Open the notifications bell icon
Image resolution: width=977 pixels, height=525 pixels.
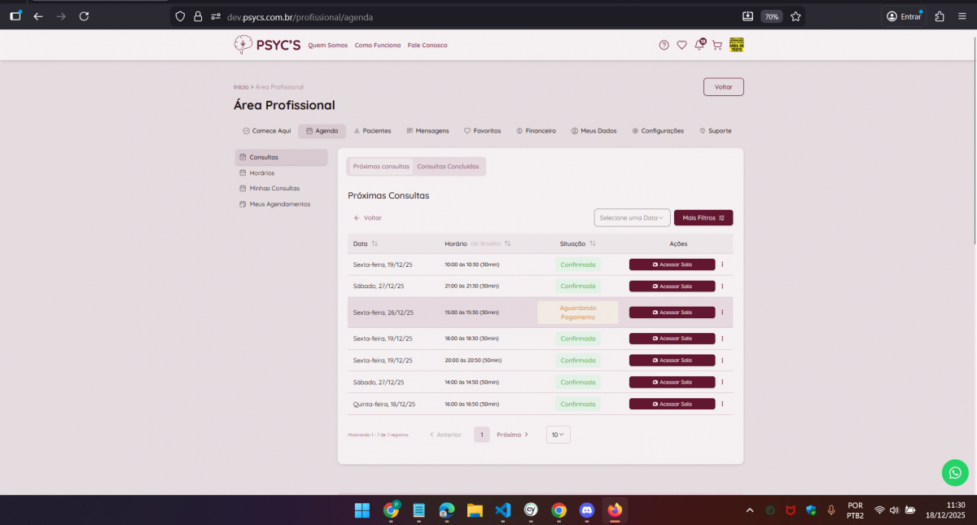pyautogui.click(x=699, y=46)
